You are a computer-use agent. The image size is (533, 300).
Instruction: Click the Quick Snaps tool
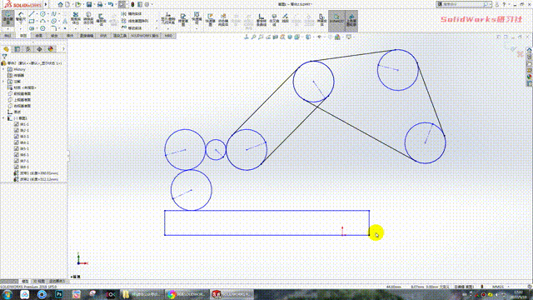(x=197, y=17)
